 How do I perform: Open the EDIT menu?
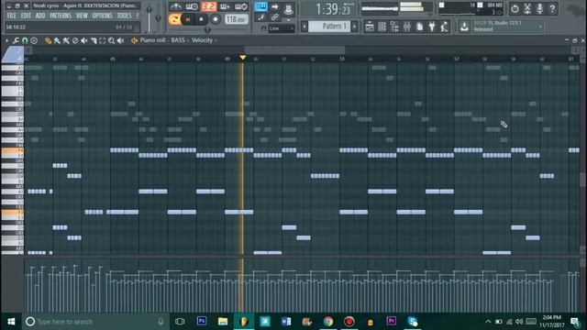pos(26,16)
